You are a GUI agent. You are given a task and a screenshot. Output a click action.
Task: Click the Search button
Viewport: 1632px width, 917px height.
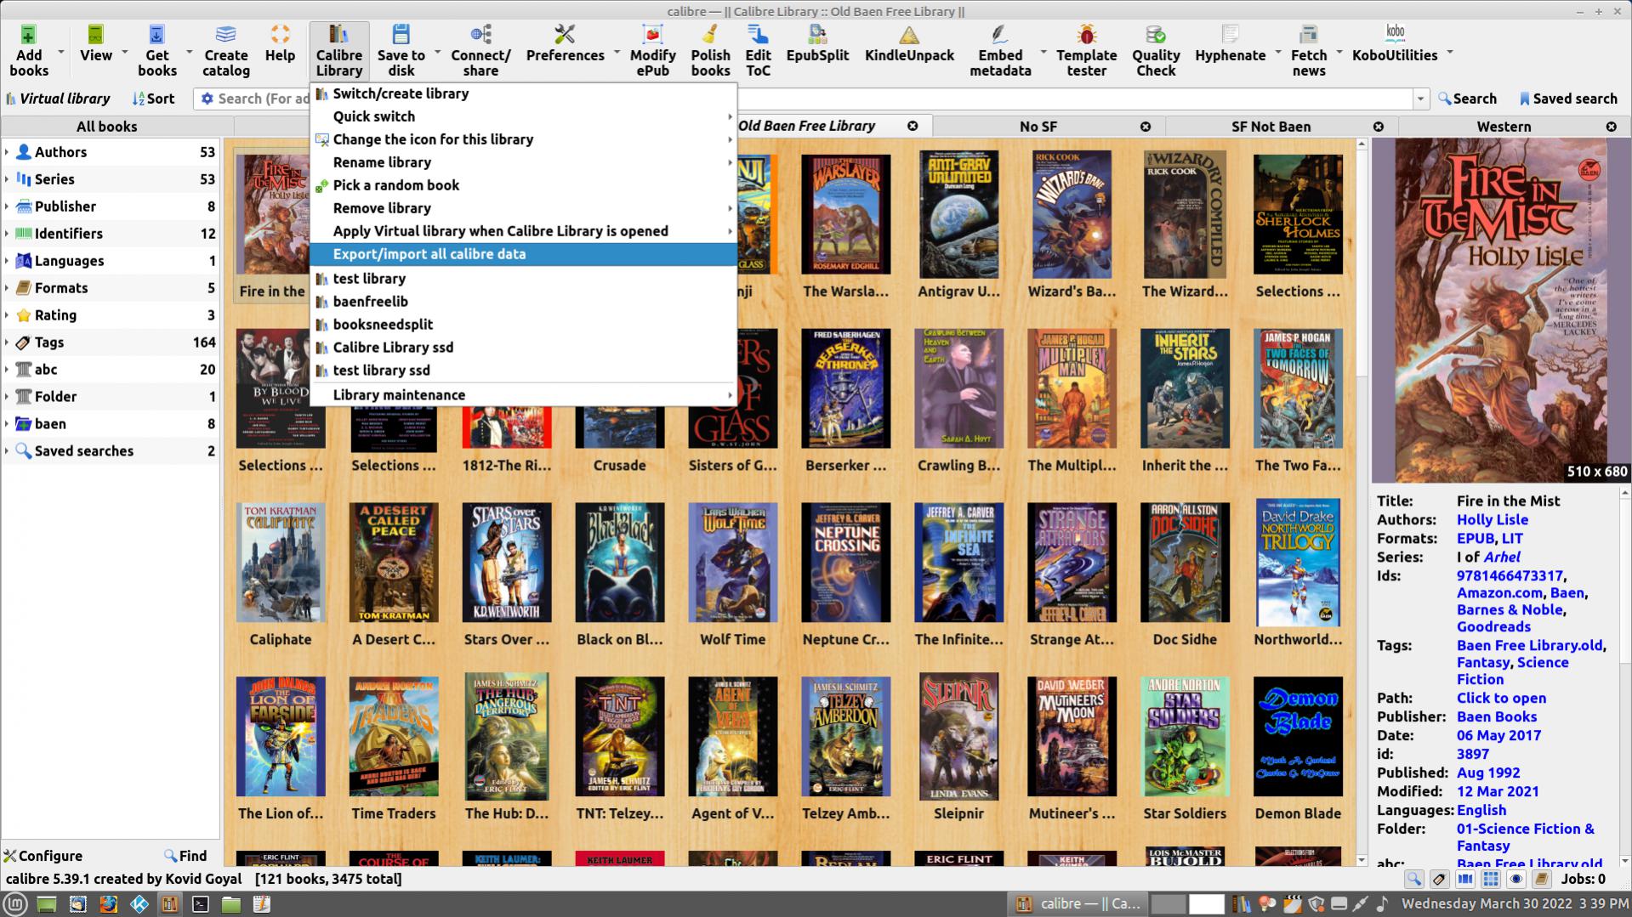tap(1467, 99)
